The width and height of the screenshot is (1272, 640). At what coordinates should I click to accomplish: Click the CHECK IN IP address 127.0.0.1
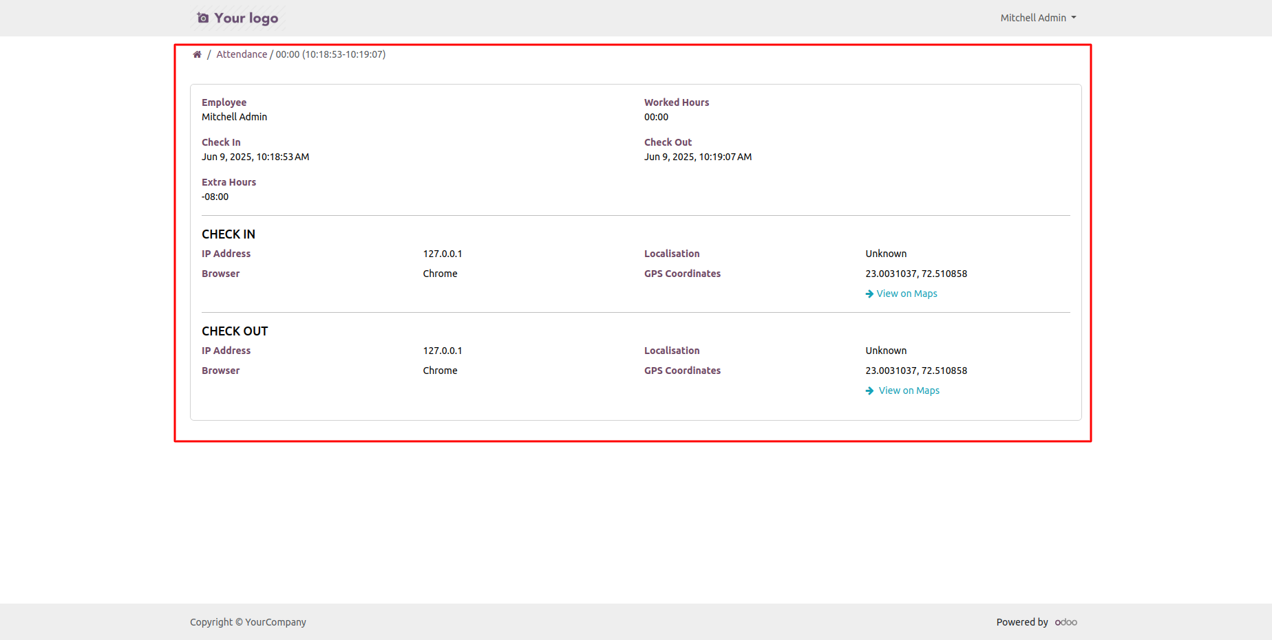[x=442, y=254]
